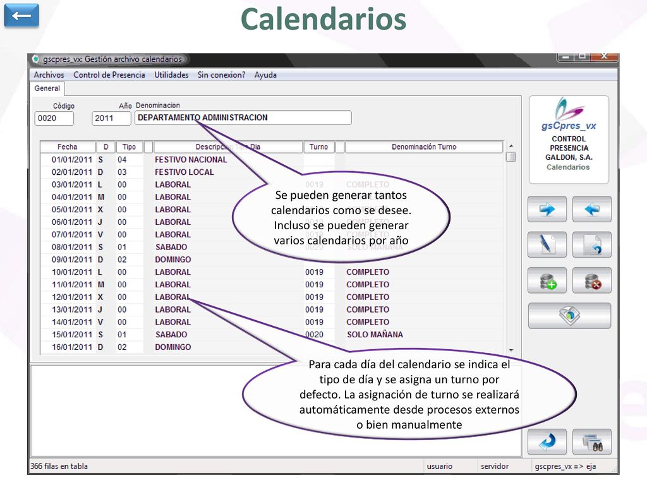Click the blue back arrow slide button
The width and height of the screenshot is (647, 485).
[x=21, y=16]
